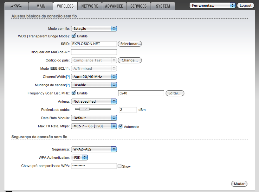Viewport: 259px width, 192px height.
Task: Click the Logout button
Action: (246, 5)
